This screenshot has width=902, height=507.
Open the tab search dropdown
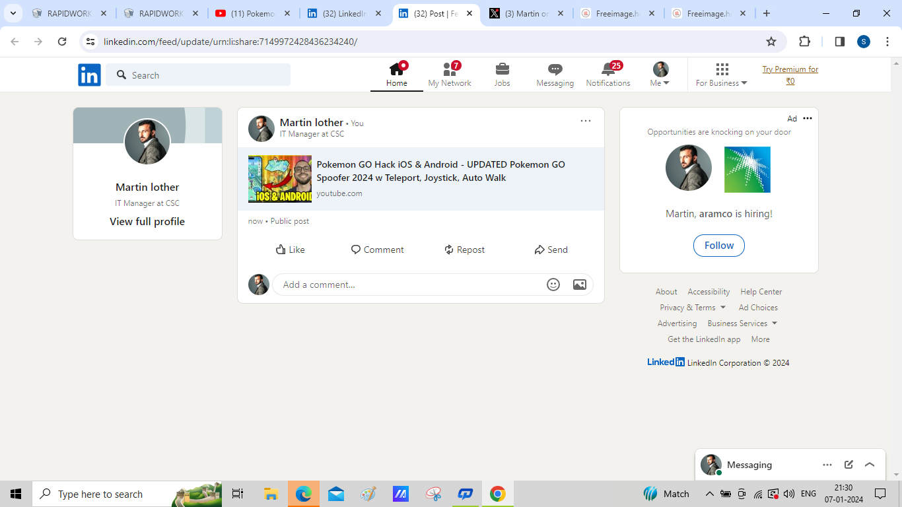click(13, 13)
